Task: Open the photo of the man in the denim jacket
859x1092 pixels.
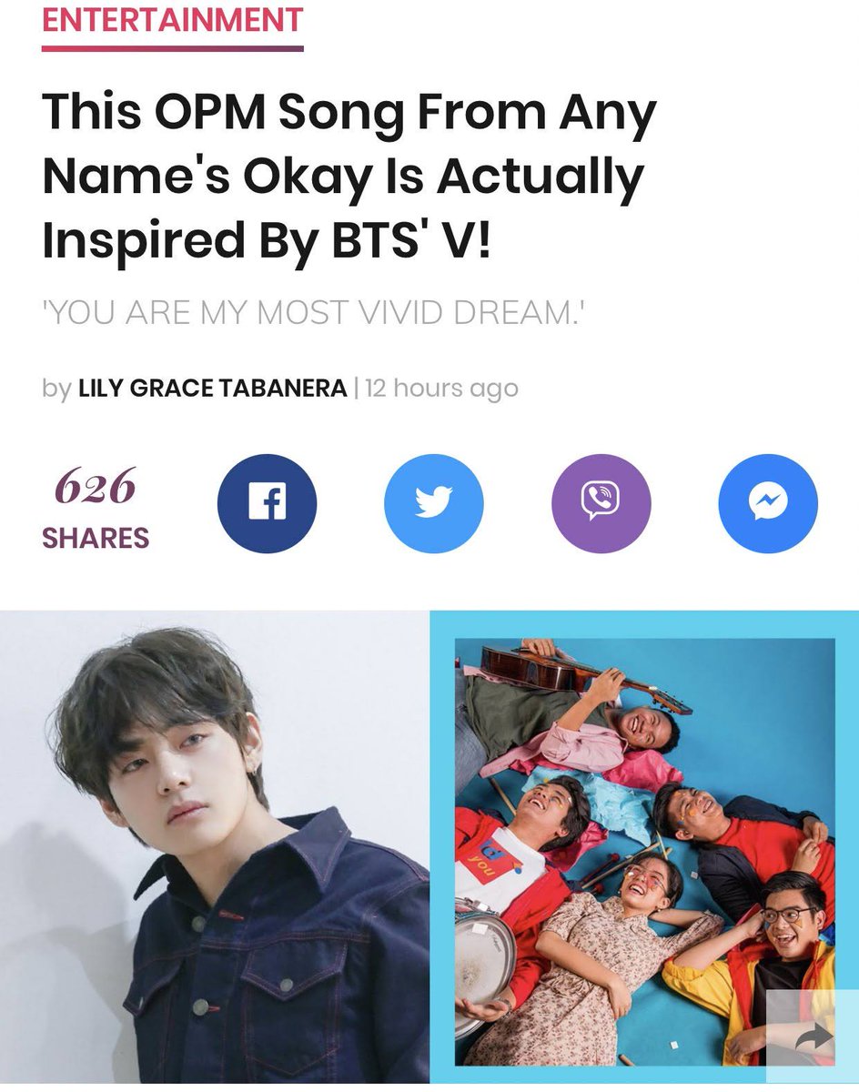Action: click(x=215, y=846)
